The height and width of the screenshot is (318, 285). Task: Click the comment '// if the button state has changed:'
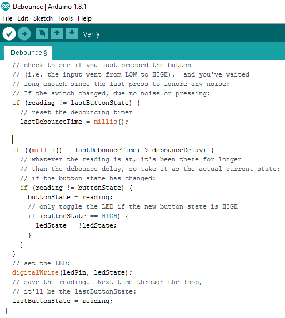(88, 178)
